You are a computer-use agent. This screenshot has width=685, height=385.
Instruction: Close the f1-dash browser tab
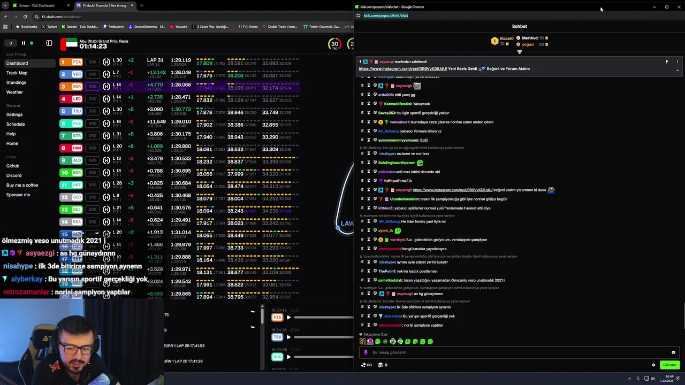pyautogui.click(x=133, y=5)
